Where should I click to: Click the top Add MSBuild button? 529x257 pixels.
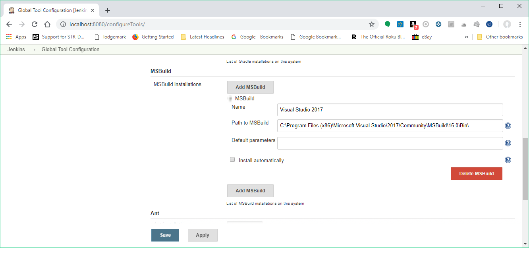(250, 87)
